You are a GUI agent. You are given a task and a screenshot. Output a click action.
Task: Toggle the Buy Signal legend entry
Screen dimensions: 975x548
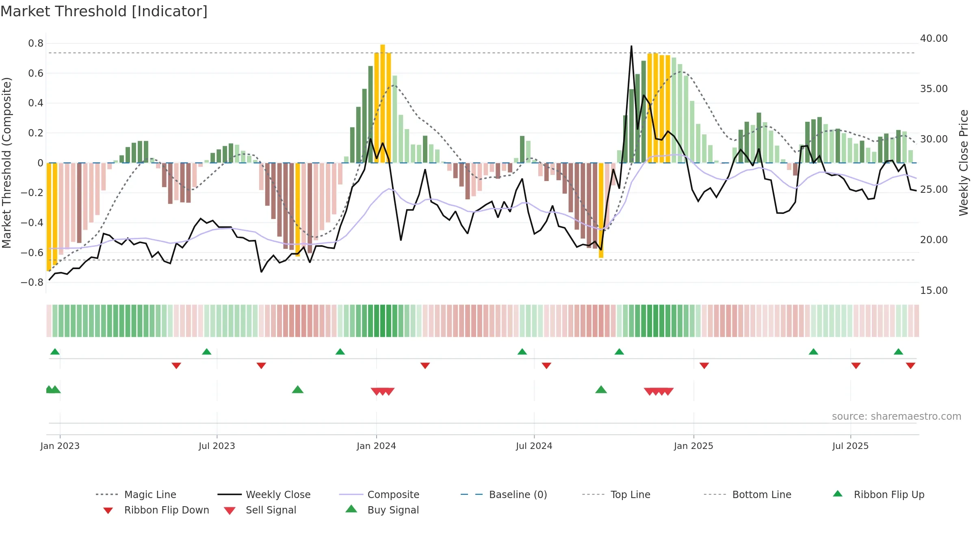point(382,510)
